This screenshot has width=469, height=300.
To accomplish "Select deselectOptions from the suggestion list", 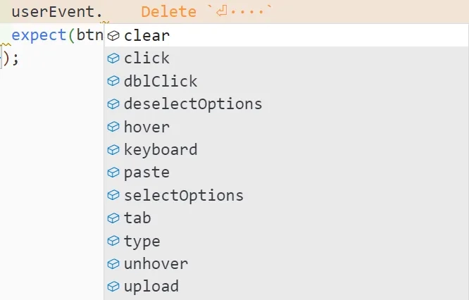I will coord(286,104).
